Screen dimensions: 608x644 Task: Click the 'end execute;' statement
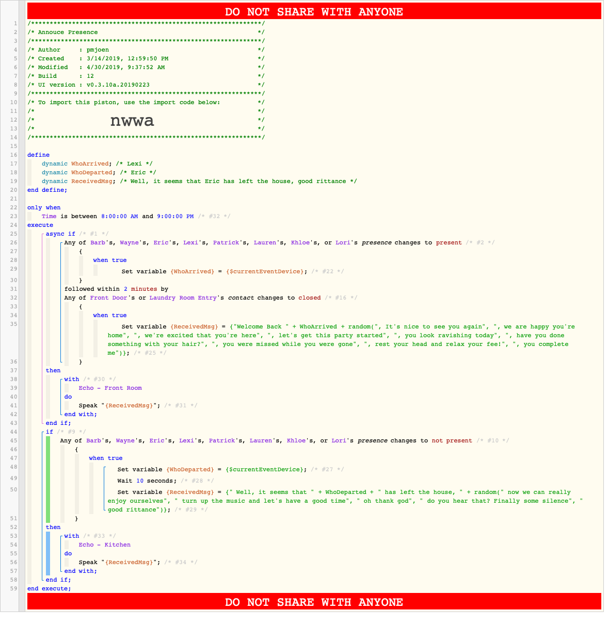click(50, 588)
